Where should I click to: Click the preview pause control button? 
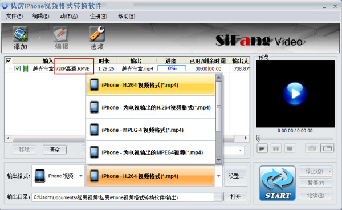[276, 149]
